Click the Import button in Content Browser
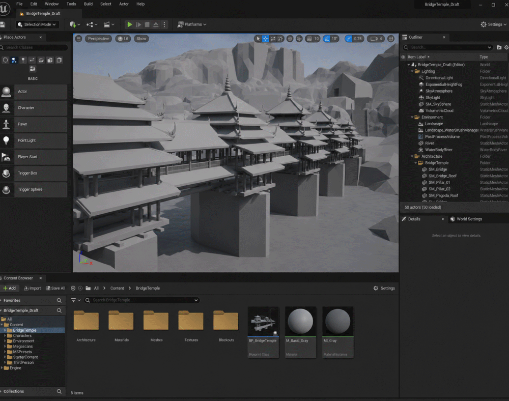This screenshot has height=401, width=509. tap(33, 288)
